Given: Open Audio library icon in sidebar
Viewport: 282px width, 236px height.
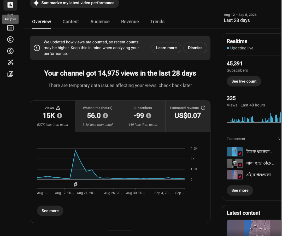Looking at the screenshot, I should [x=10, y=74].
